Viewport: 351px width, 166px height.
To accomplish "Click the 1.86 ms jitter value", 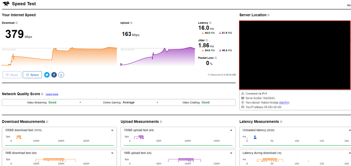I will [x=206, y=45].
